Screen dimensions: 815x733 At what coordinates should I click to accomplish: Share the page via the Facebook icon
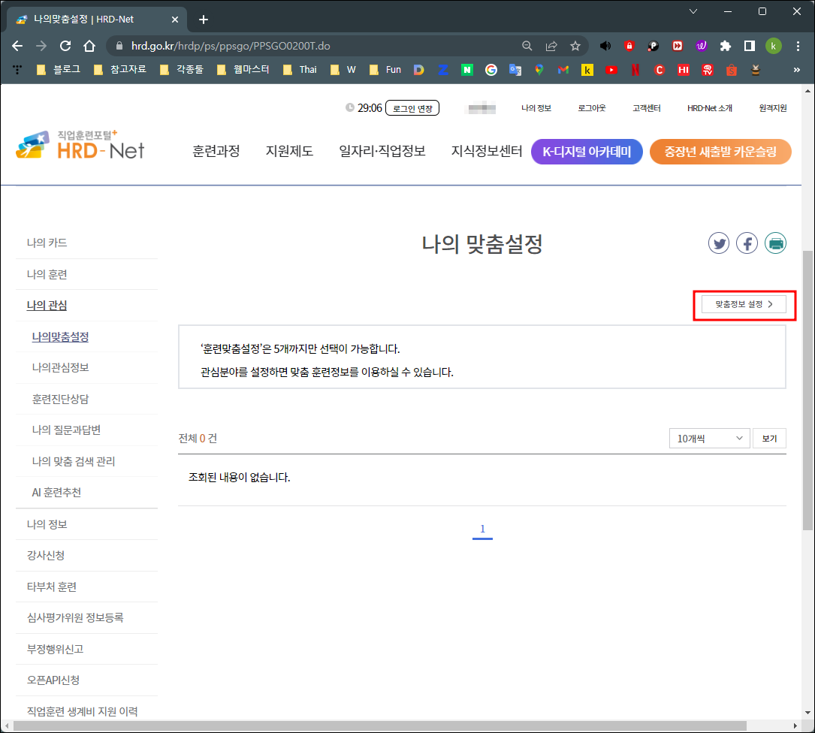747,243
